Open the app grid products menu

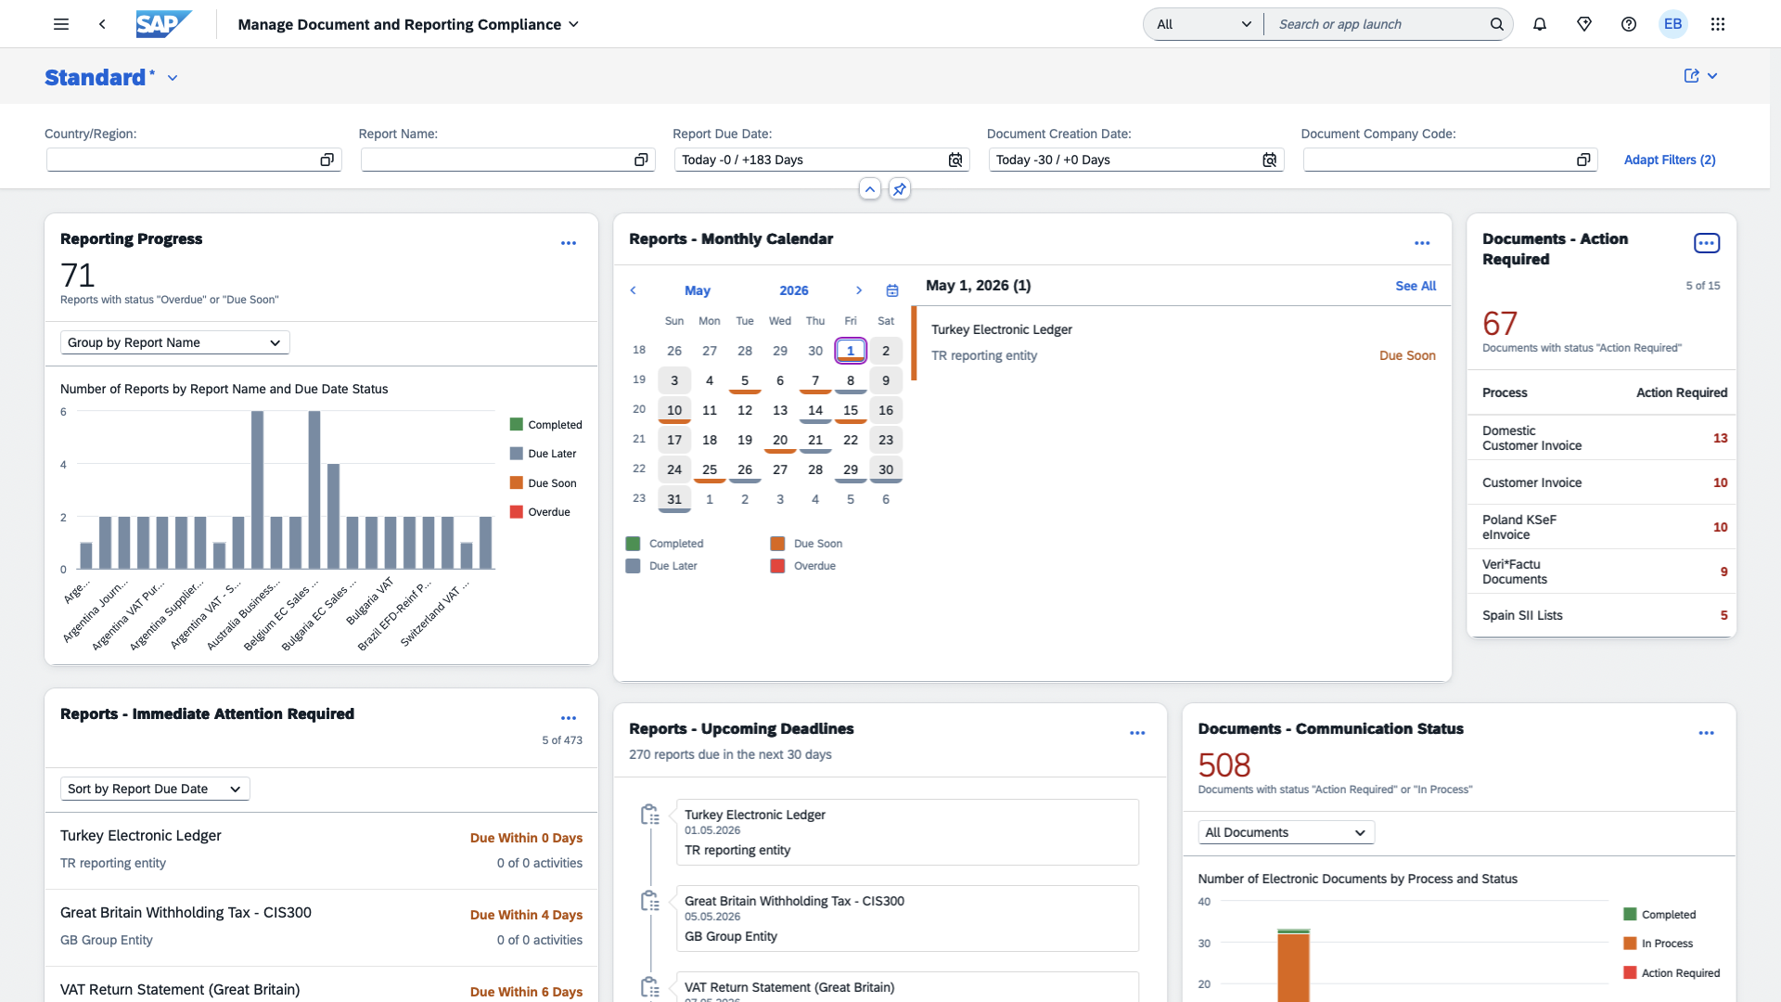[1718, 24]
